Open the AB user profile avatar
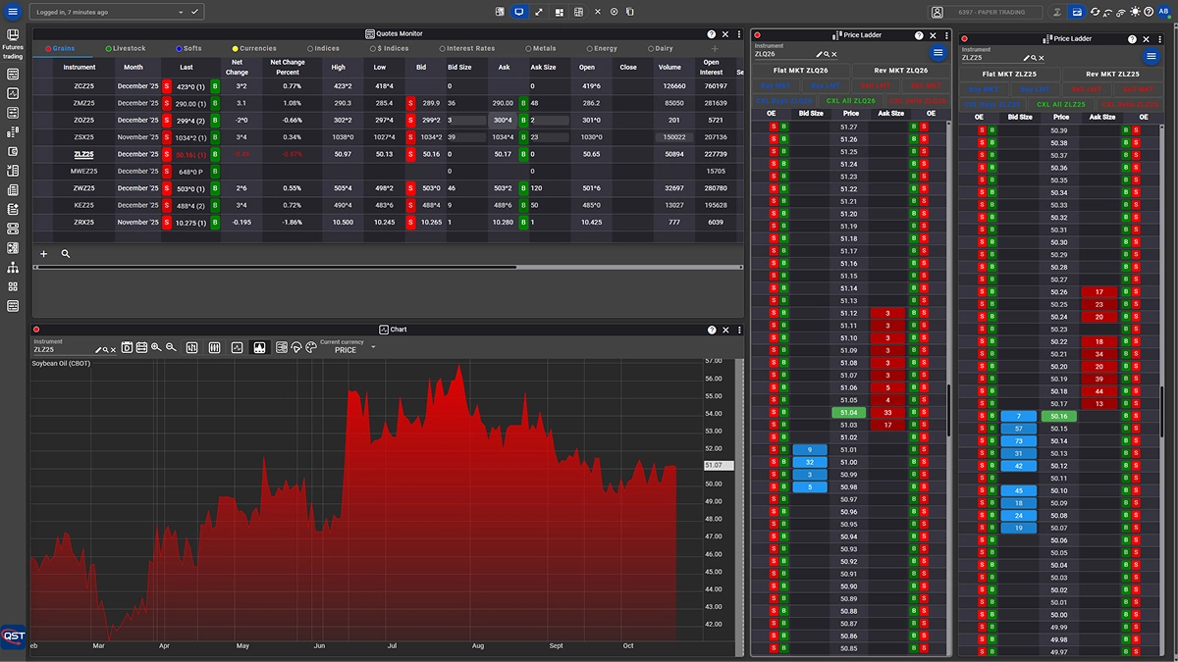 1164,12
